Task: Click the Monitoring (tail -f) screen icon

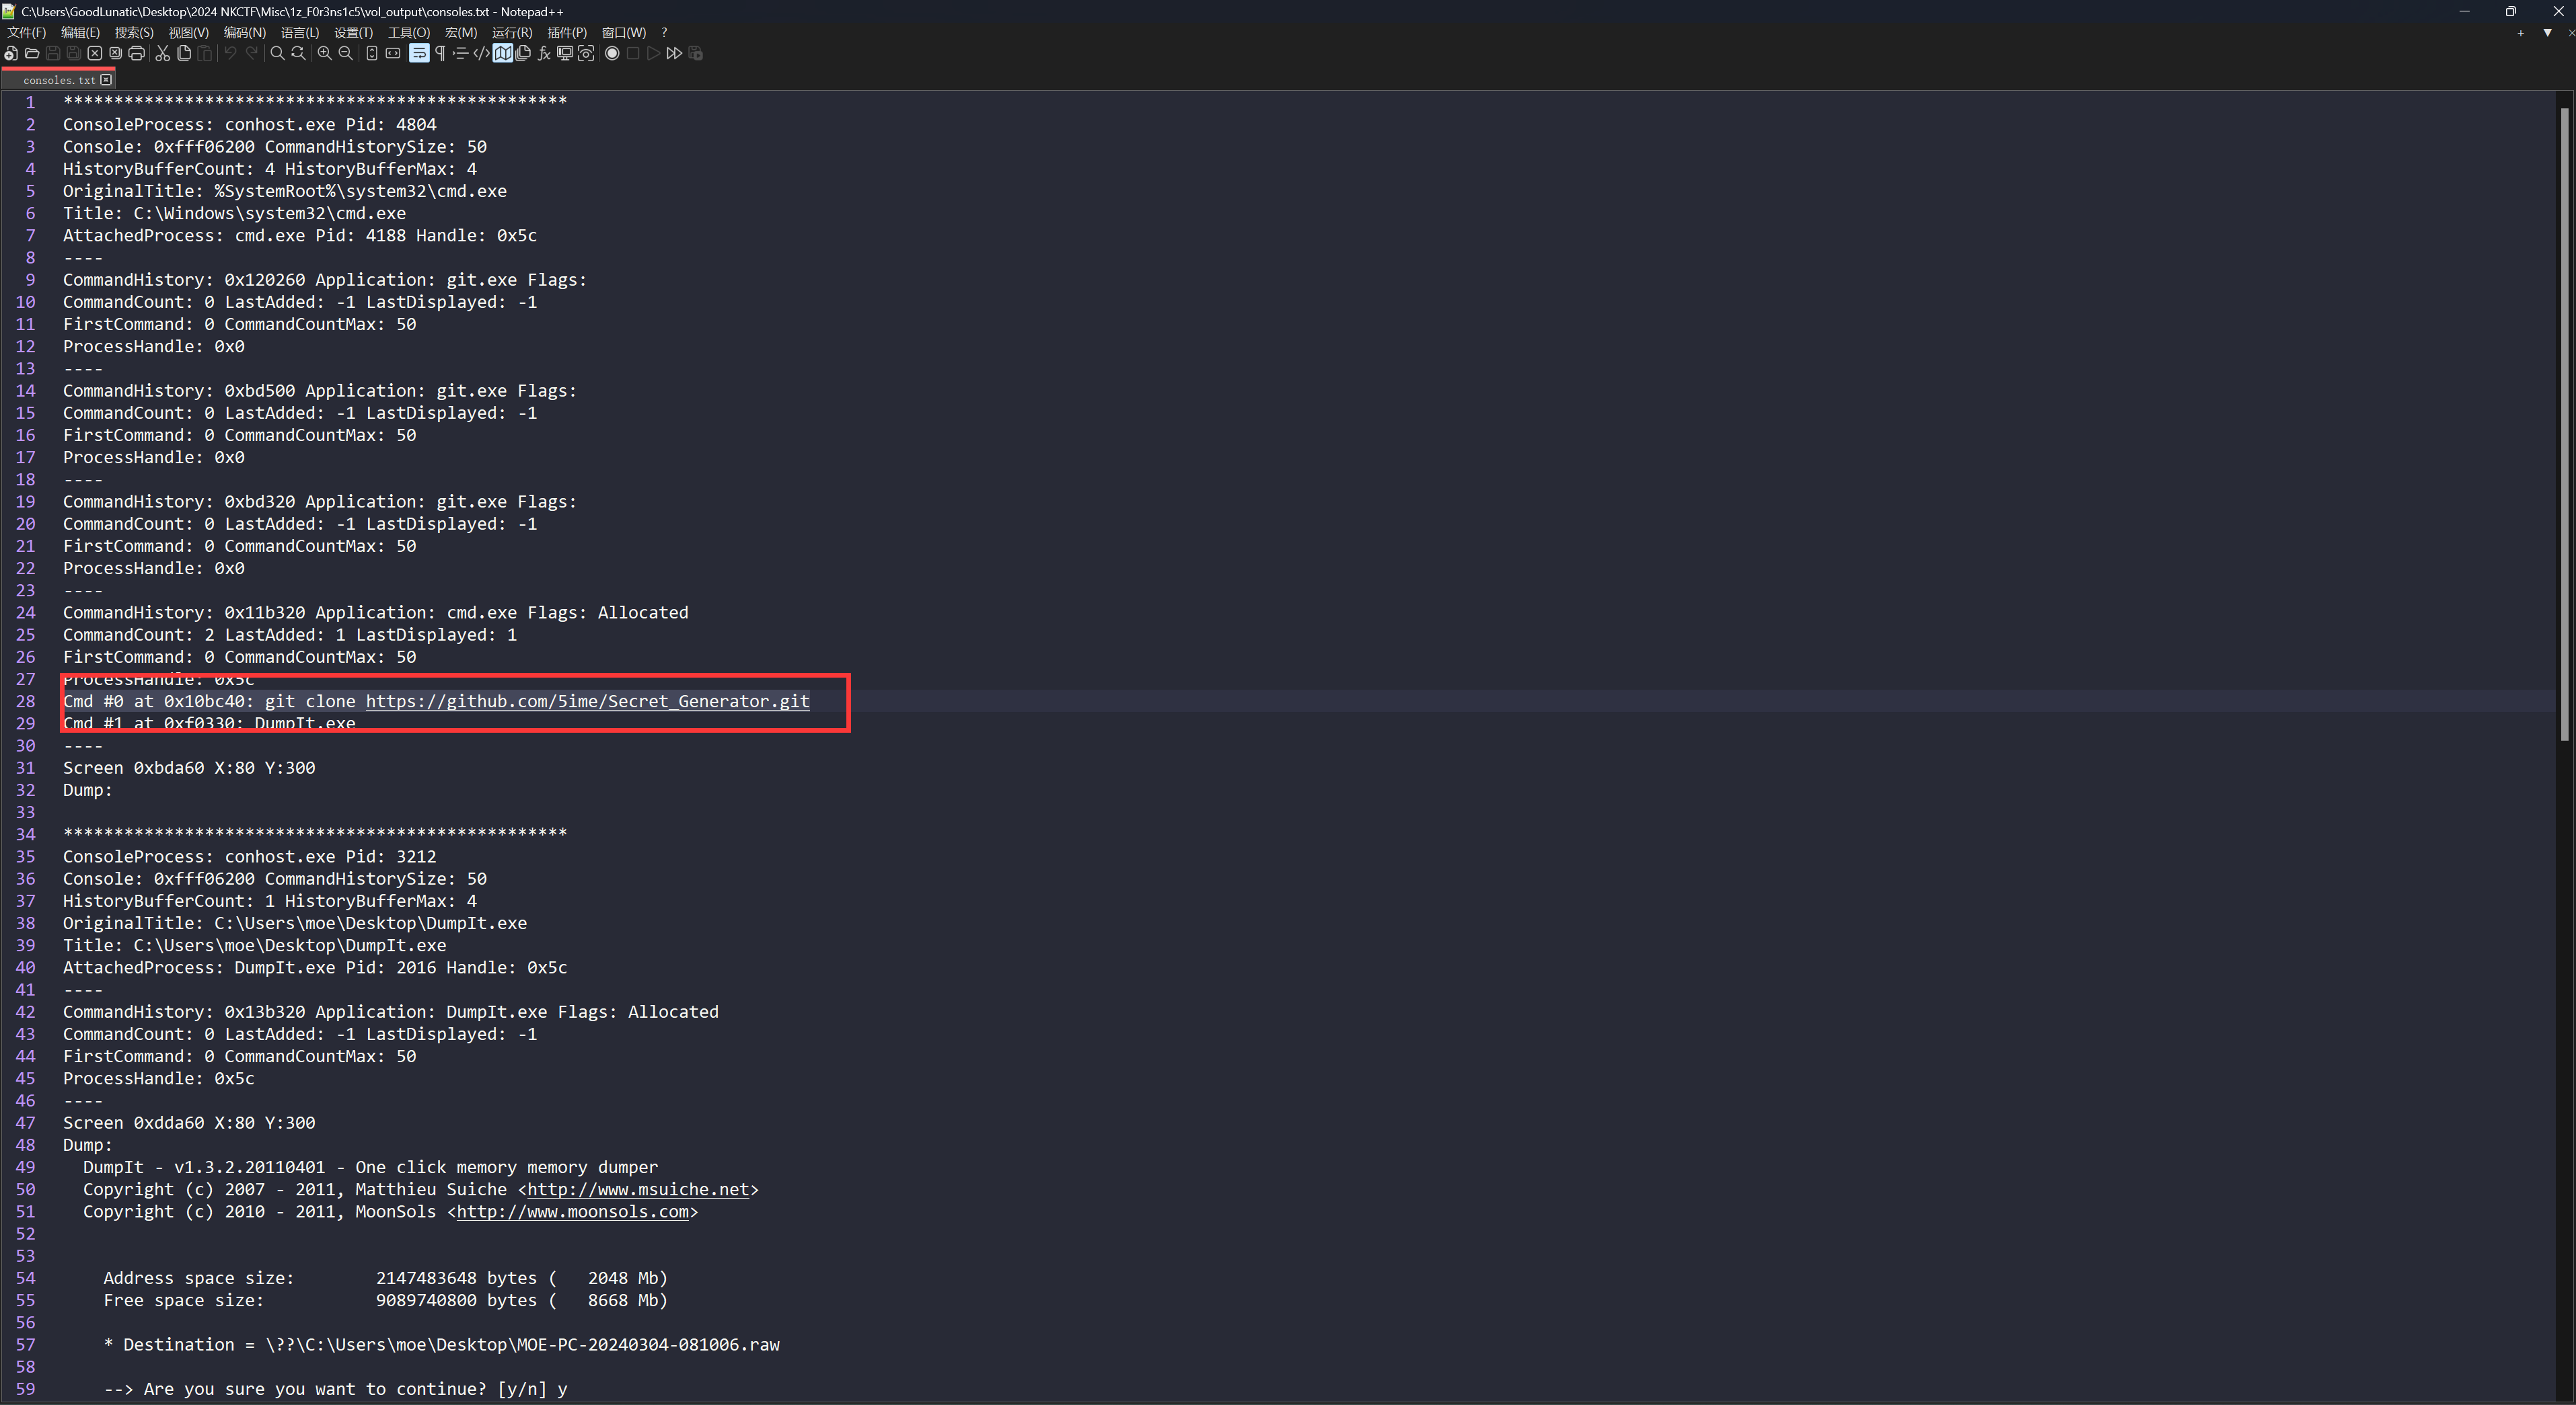Action: point(586,53)
